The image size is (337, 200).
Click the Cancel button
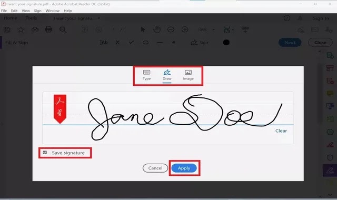tap(155, 168)
